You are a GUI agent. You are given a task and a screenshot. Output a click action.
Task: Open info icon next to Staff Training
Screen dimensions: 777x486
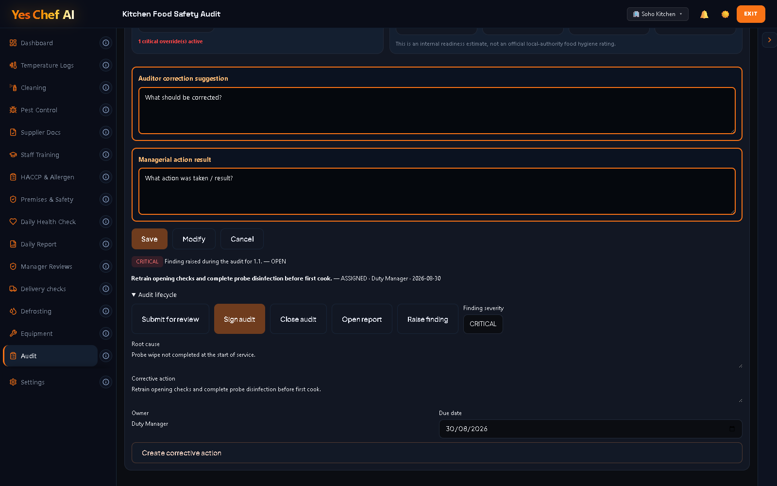[106, 155]
